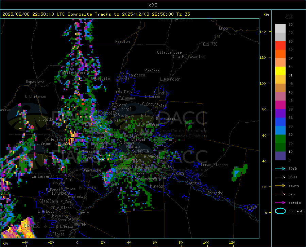Click the '80' value on color scale

(290, 24)
